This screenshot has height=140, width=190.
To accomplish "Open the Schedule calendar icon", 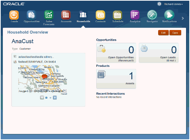I will tap(117, 15).
